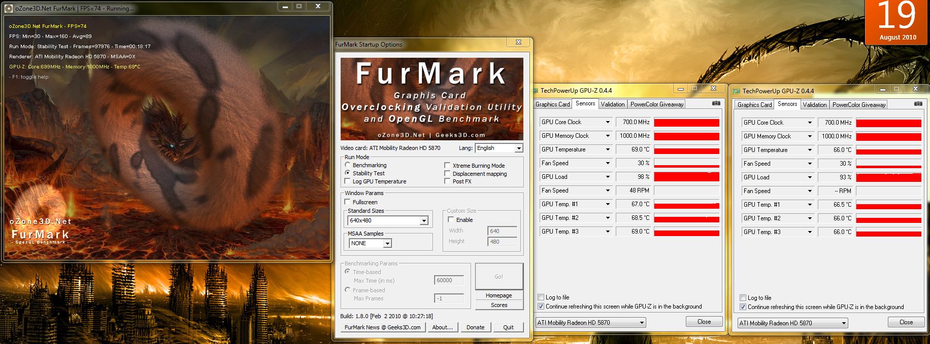The height and width of the screenshot is (344, 930).
Task: Click the camera screenshot icon in the GPU-Z window showing 98% load
Action: tap(716, 103)
